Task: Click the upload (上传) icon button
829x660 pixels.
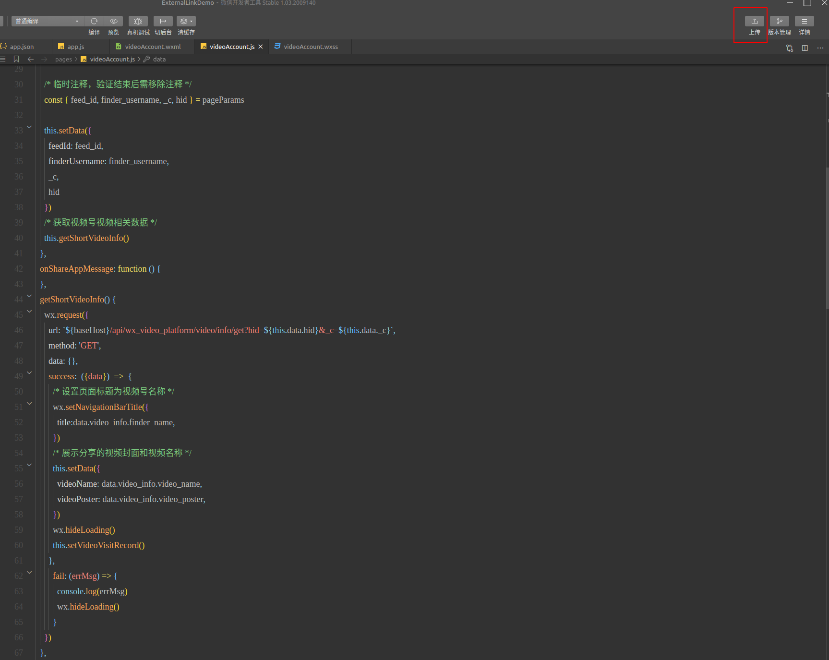Action: 755,21
